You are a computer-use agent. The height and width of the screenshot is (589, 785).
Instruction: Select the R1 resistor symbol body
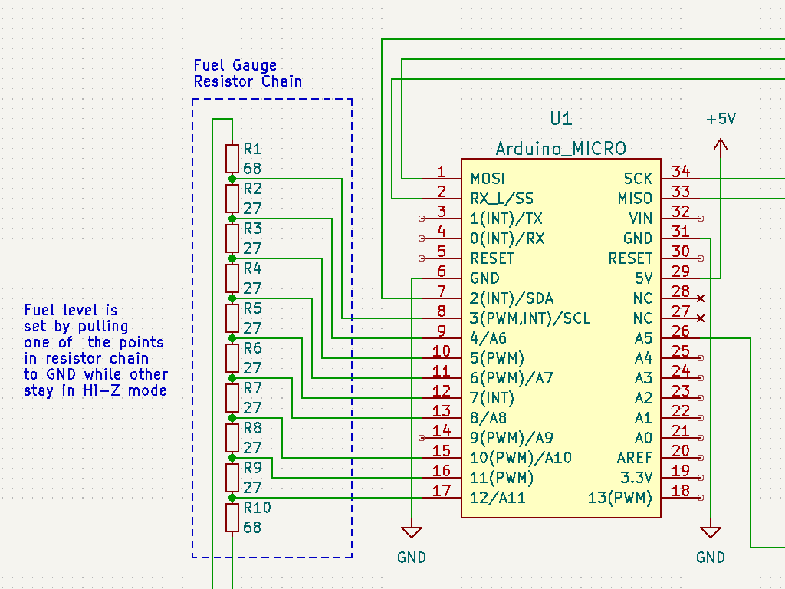click(x=232, y=159)
